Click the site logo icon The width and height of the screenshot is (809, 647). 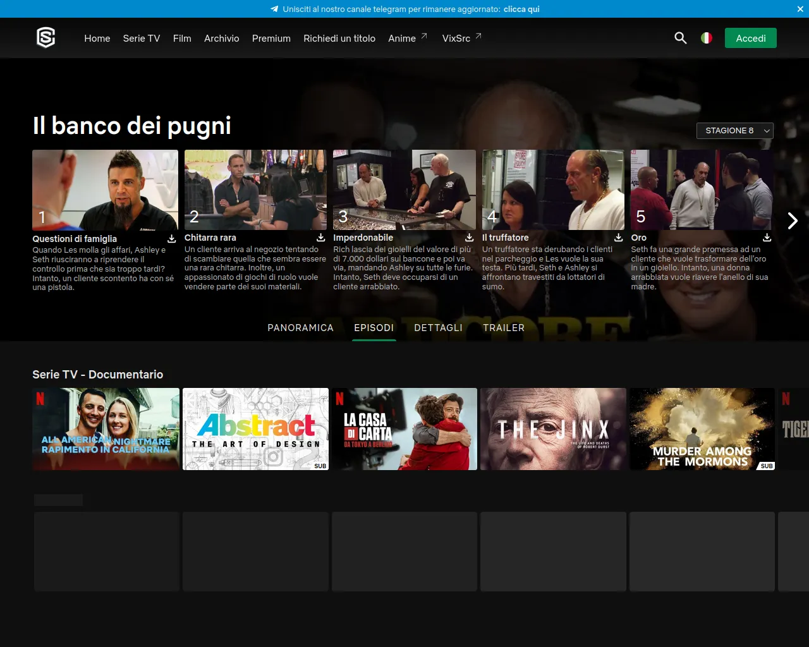coord(46,38)
